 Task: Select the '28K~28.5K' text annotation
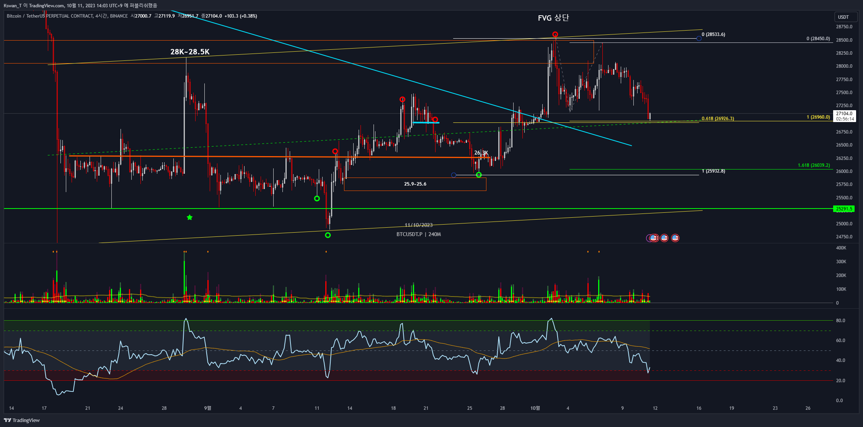pyautogui.click(x=190, y=52)
